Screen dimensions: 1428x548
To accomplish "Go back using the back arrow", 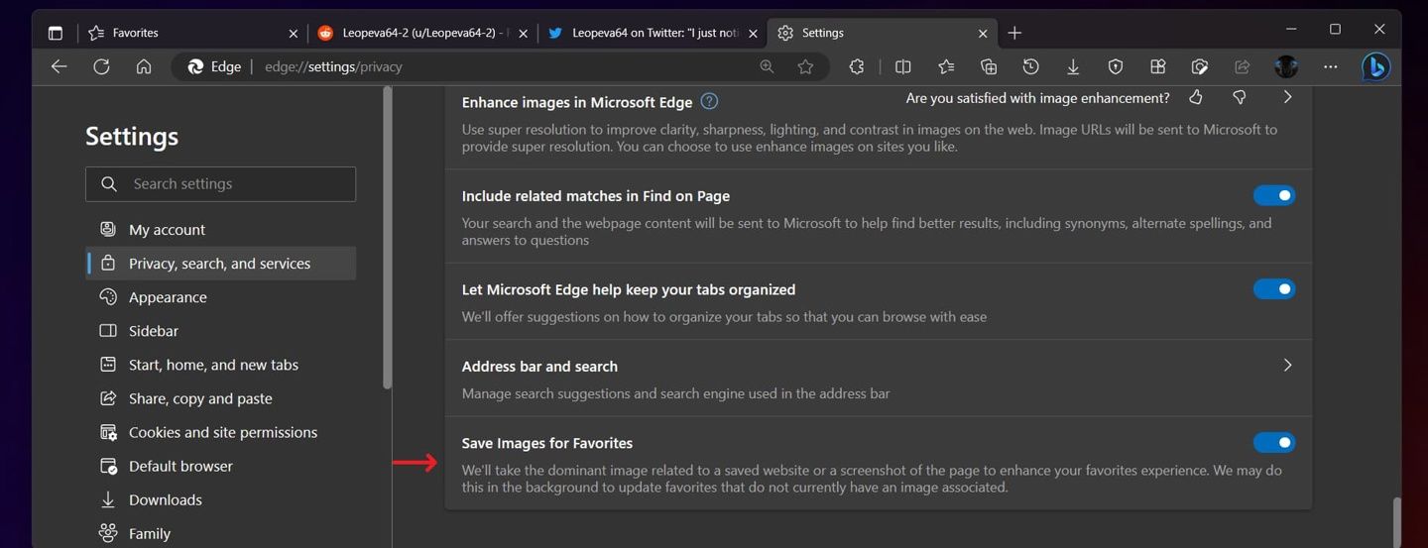I will tap(59, 66).
